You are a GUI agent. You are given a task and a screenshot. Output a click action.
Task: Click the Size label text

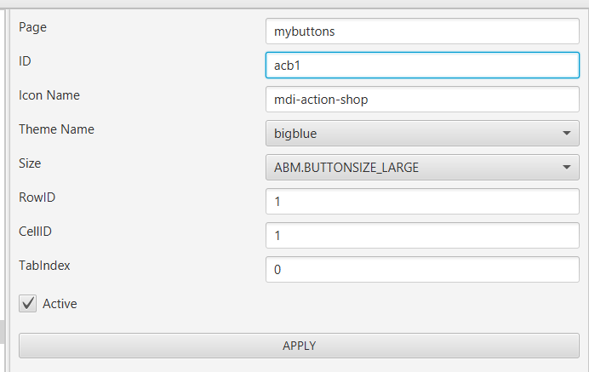(30, 163)
